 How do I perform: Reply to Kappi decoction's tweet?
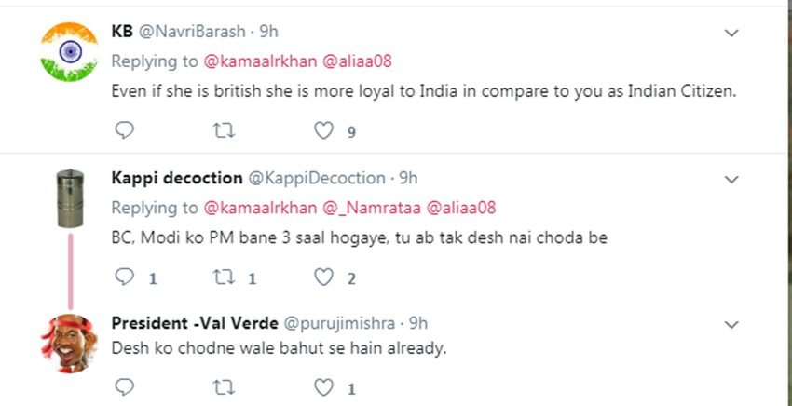click(x=124, y=277)
